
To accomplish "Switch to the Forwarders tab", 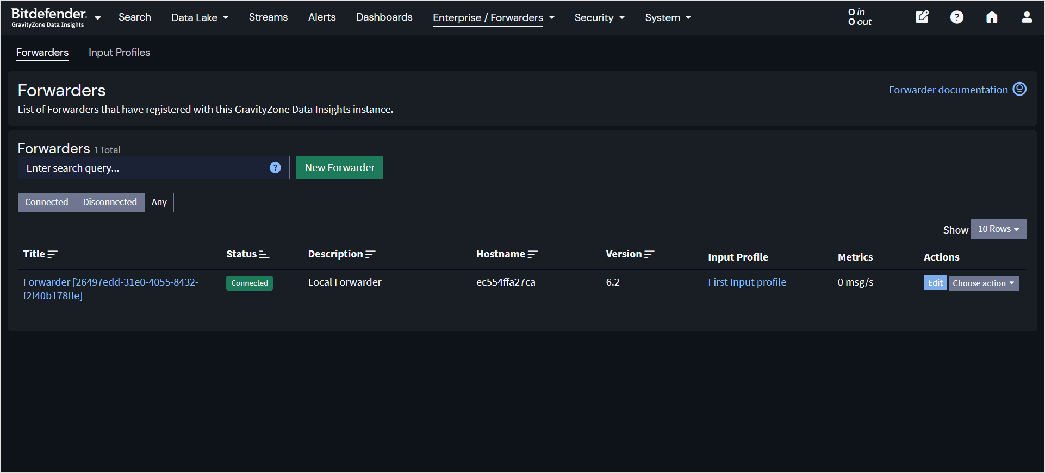I will click(x=42, y=53).
